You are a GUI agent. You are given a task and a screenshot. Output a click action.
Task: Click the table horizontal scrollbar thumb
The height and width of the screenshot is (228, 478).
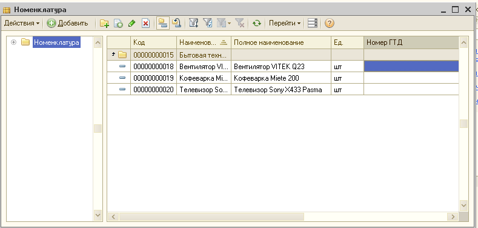211,216
